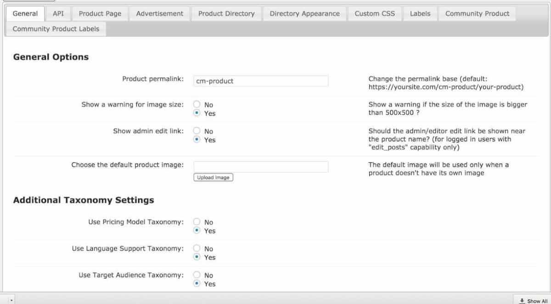The width and height of the screenshot is (551, 304).
Task: Select the Product Directory tab
Action: 226,14
